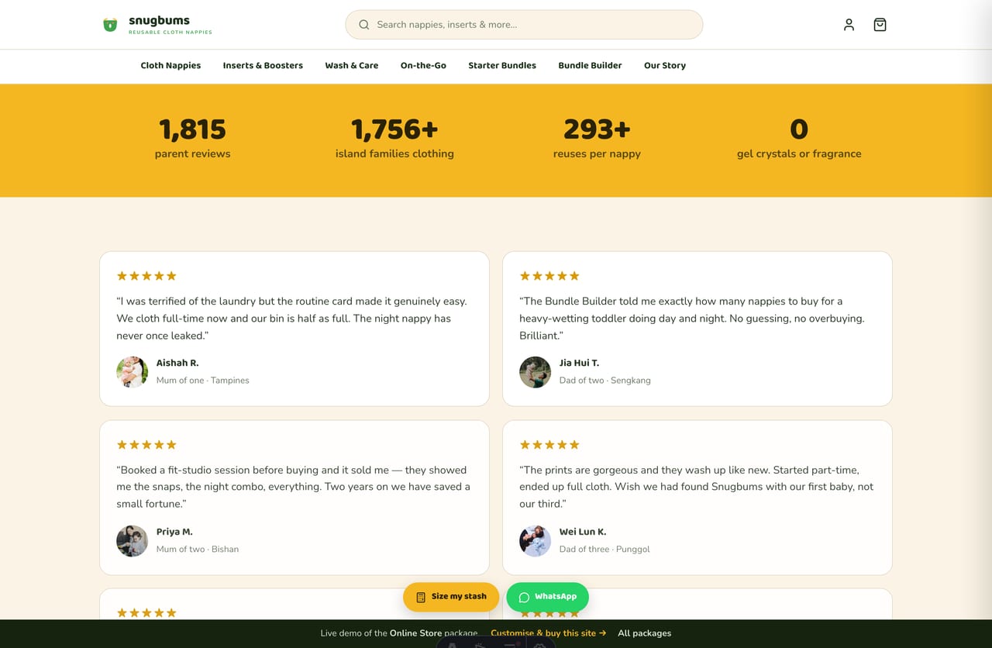The width and height of the screenshot is (992, 648).
Task: Click the search magnifier icon
Action: 364,25
